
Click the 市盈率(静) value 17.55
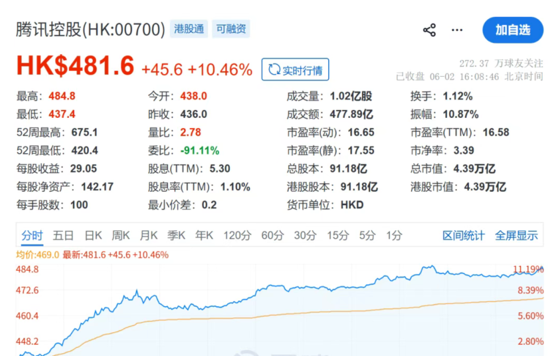click(361, 151)
